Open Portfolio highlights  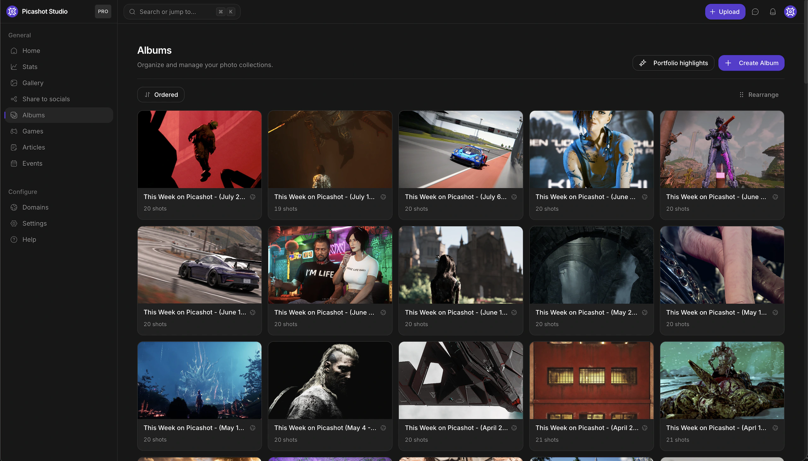coord(673,63)
